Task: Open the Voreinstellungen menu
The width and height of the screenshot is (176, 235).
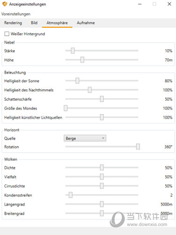Action: [x=16, y=14]
